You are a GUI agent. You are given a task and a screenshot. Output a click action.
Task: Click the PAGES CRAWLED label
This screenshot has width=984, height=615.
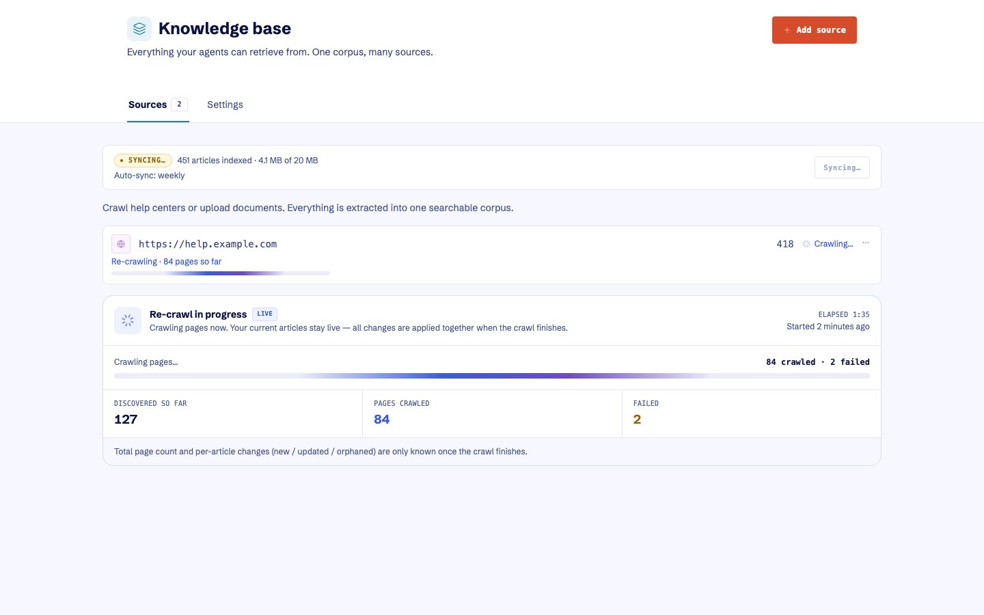(402, 404)
